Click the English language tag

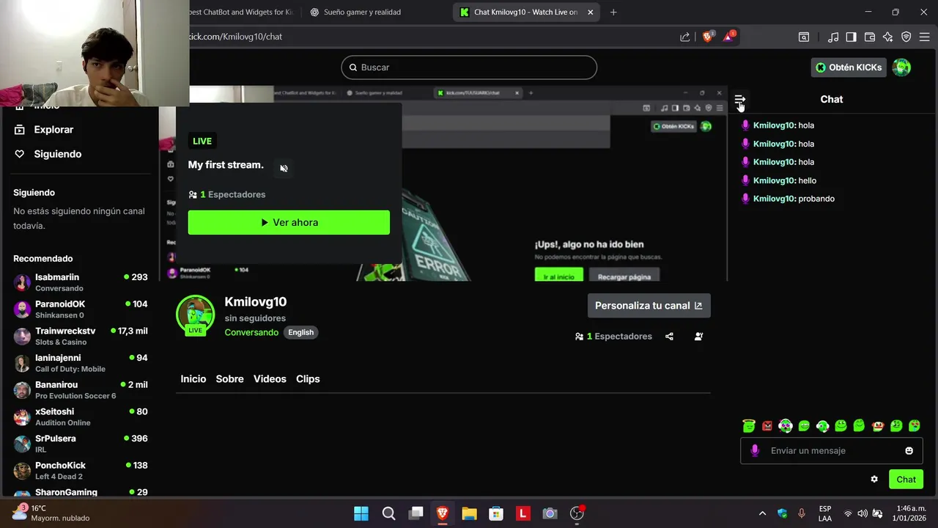[x=300, y=333]
